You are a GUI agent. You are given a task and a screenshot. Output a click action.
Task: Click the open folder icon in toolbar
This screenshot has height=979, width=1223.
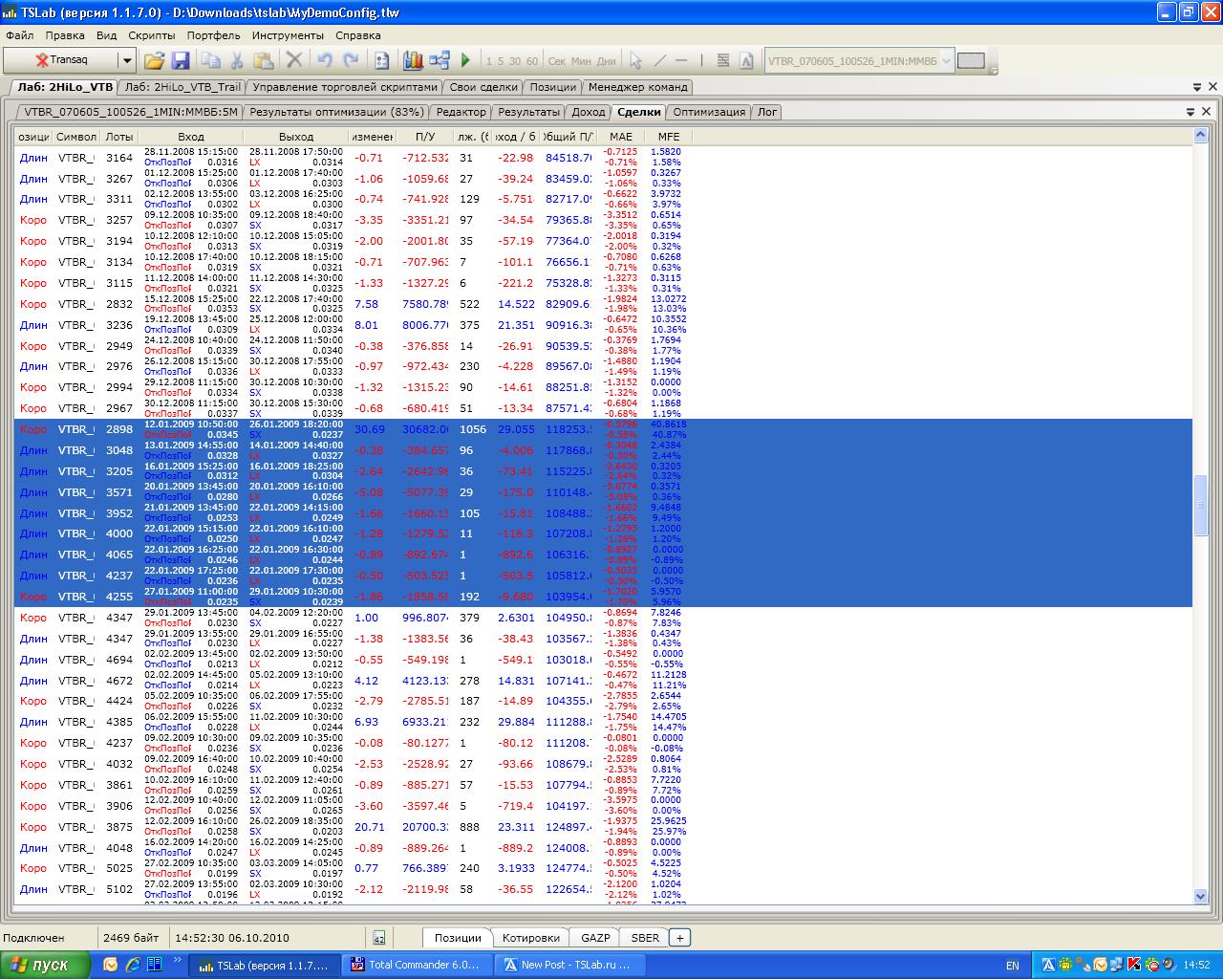(154, 60)
